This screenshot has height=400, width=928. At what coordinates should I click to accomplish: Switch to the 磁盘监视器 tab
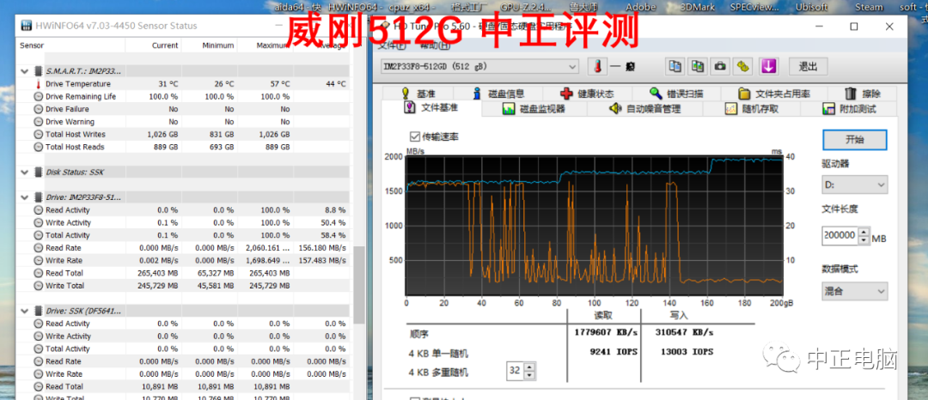[534, 109]
